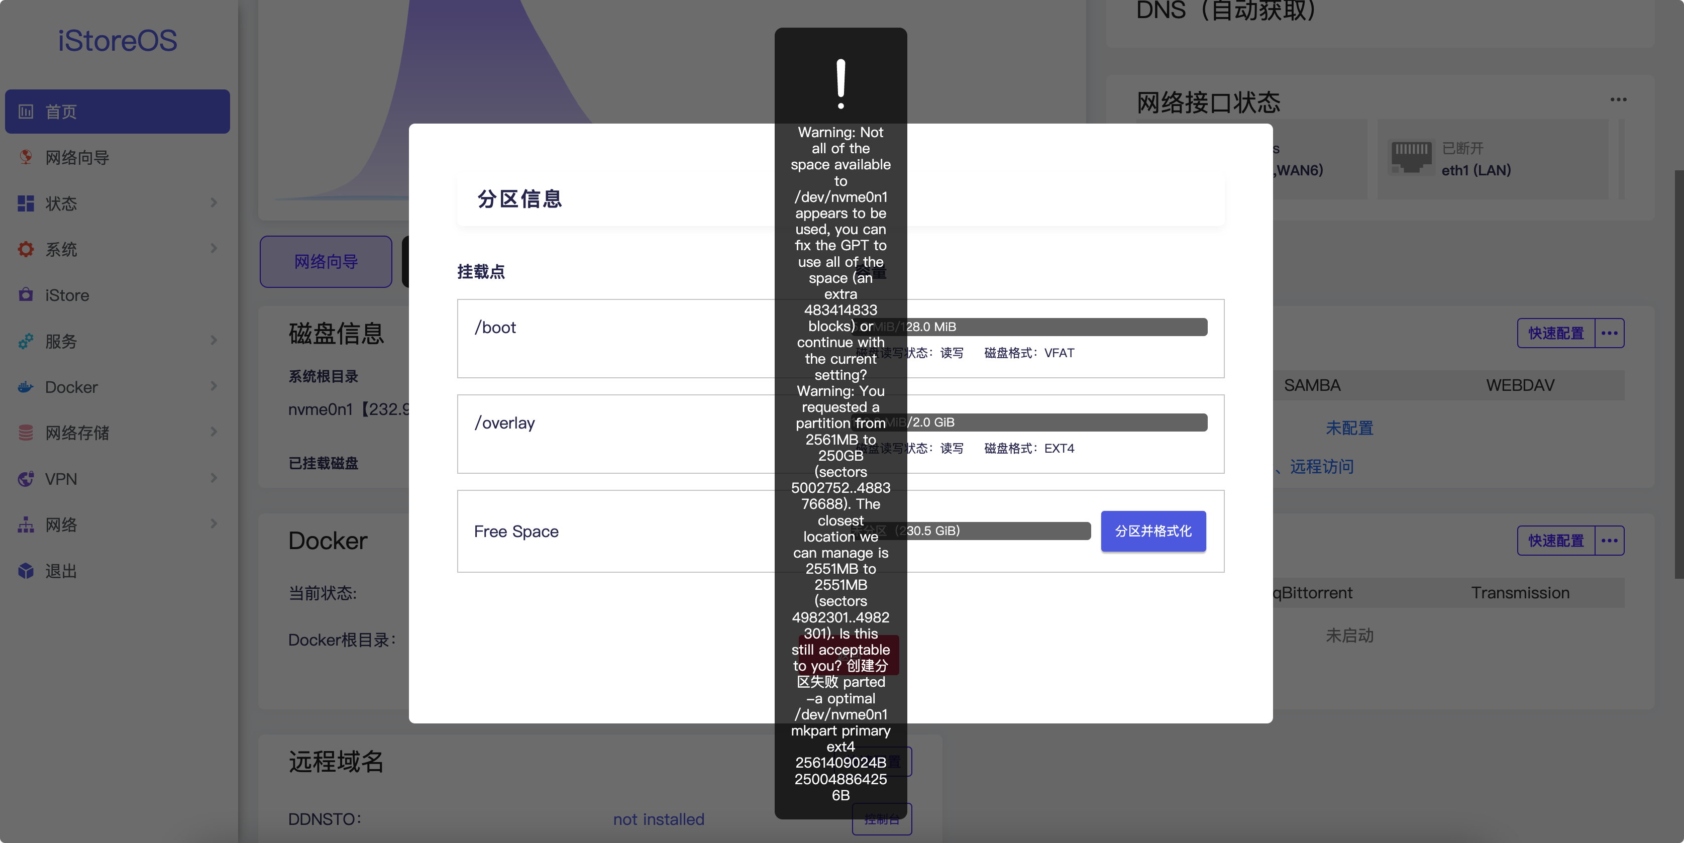This screenshot has height=843, width=1684.
Task: Click the 分区并格式化 format button
Action: pyautogui.click(x=1153, y=532)
